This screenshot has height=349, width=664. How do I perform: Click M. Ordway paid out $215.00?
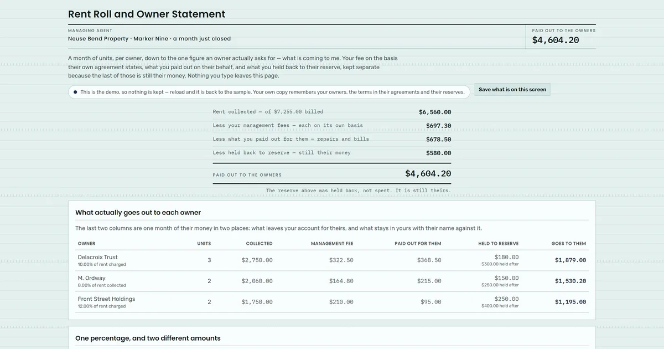(429, 281)
